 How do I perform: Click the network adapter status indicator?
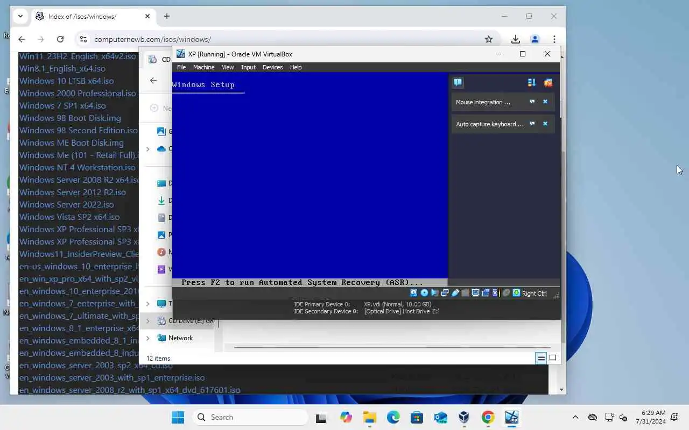445,293
